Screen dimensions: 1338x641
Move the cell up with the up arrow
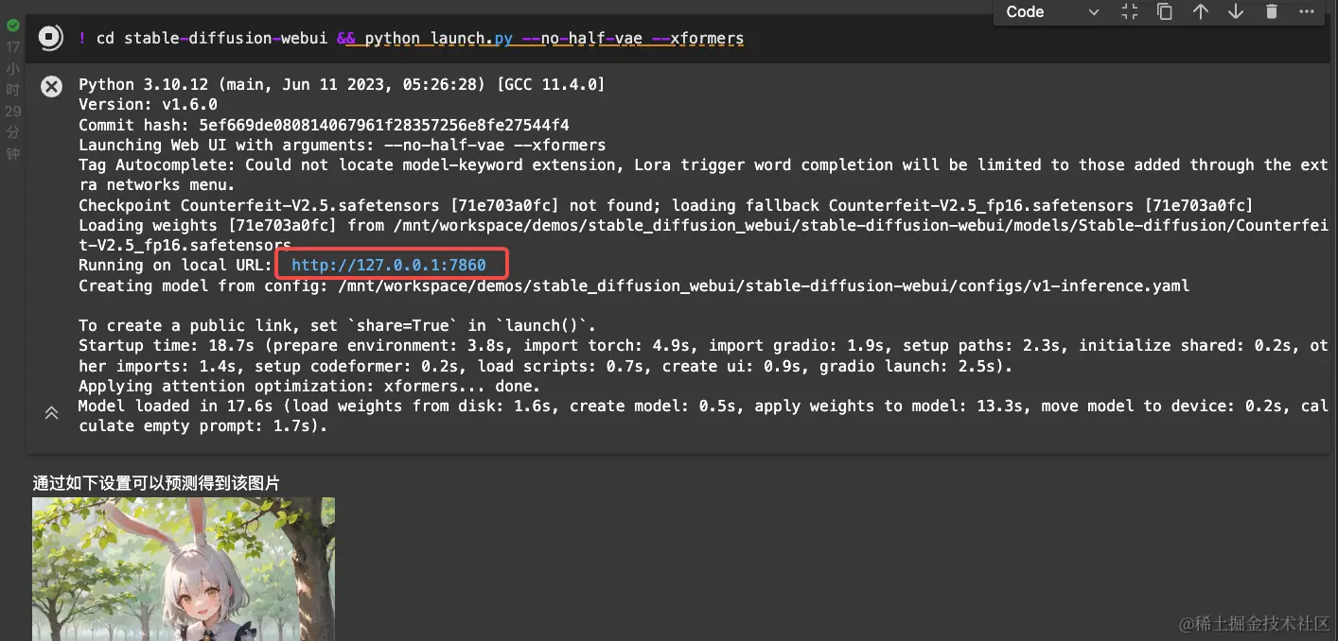pos(1200,12)
